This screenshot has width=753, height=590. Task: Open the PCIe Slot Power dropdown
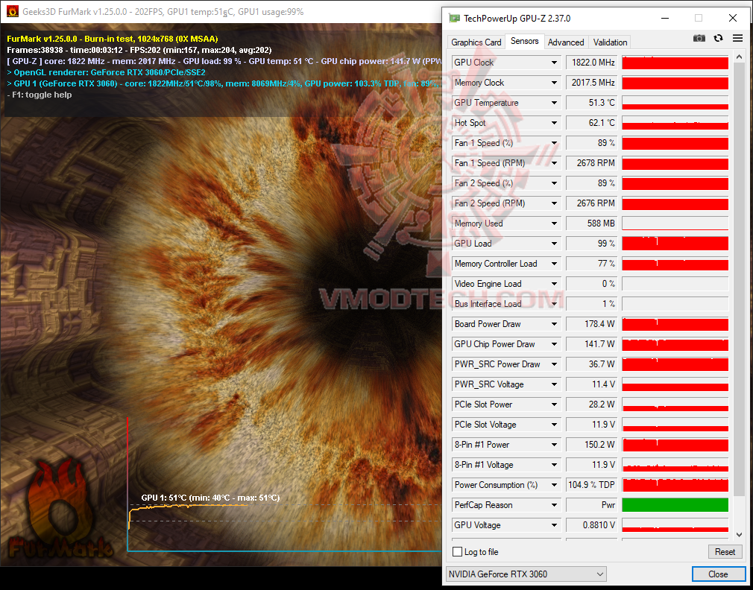554,405
